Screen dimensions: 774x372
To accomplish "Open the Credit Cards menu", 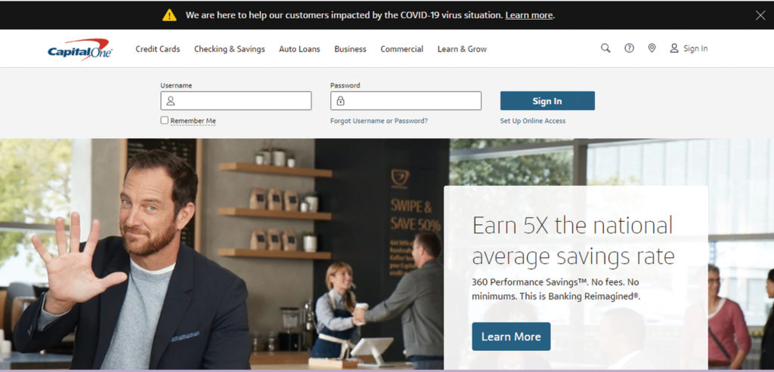I will (157, 49).
